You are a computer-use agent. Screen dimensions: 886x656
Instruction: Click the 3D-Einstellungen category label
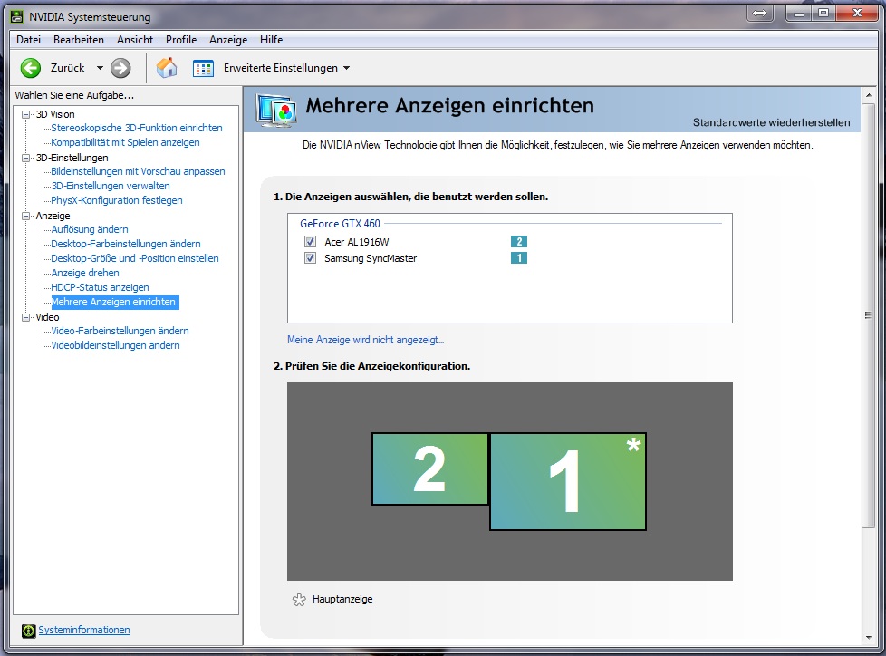click(x=72, y=158)
